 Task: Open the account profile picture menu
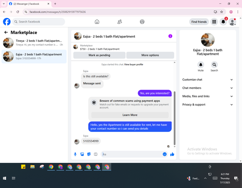[x=232, y=22]
